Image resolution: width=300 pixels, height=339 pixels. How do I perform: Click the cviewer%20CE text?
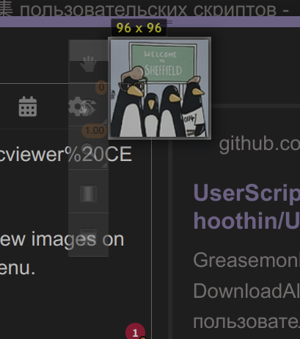tap(65, 154)
